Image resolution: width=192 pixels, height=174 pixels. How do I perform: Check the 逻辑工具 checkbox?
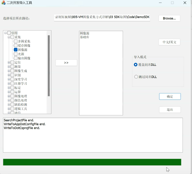[x=12, y=109]
